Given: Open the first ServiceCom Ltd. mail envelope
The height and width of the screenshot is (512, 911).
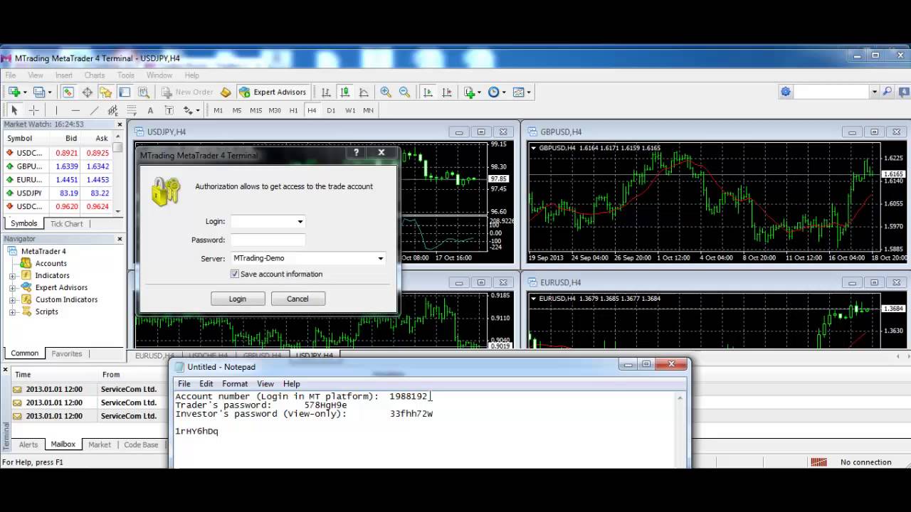Looking at the screenshot, I should (x=18, y=389).
